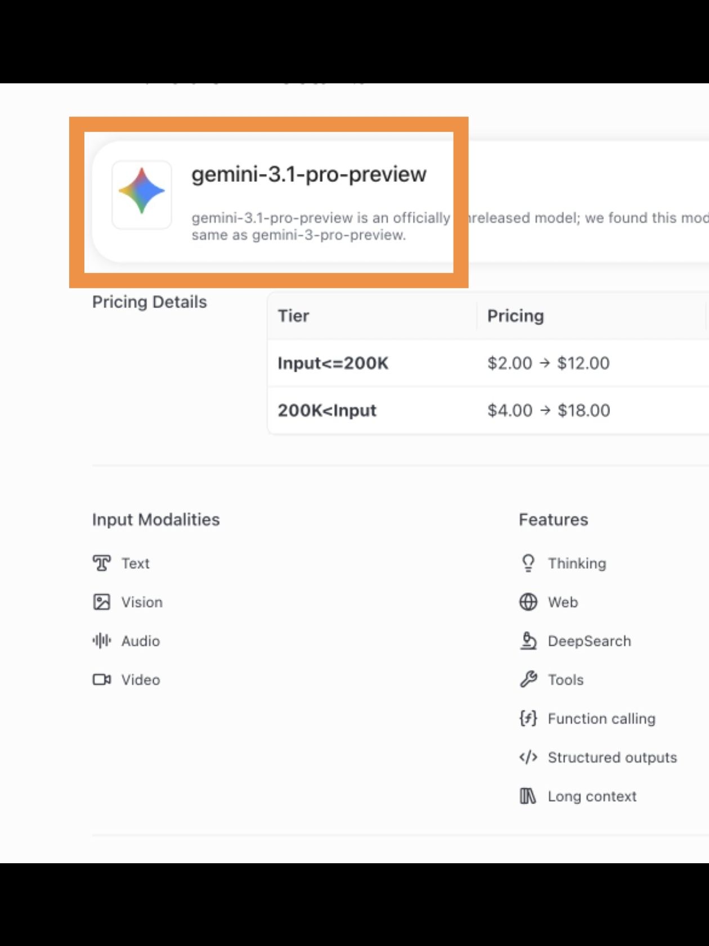Click the Structured outputs code icon
Image resolution: width=709 pixels, height=946 pixels.
pos(528,757)
